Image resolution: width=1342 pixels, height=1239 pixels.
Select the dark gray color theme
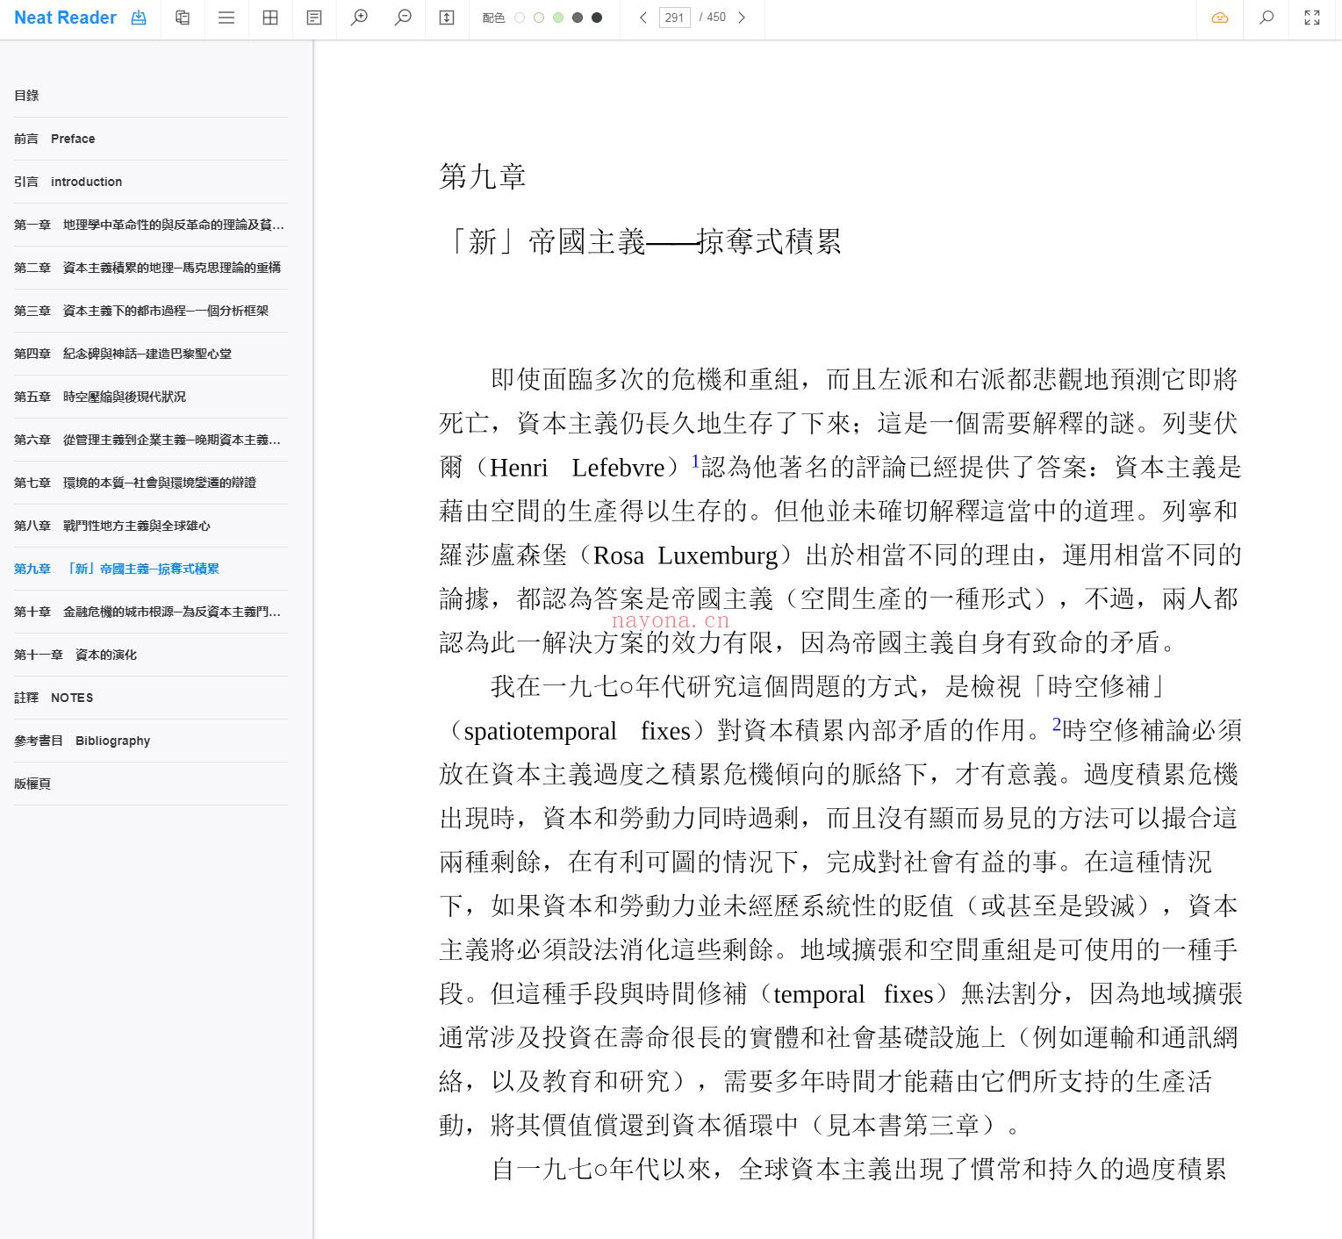point(578,18)
